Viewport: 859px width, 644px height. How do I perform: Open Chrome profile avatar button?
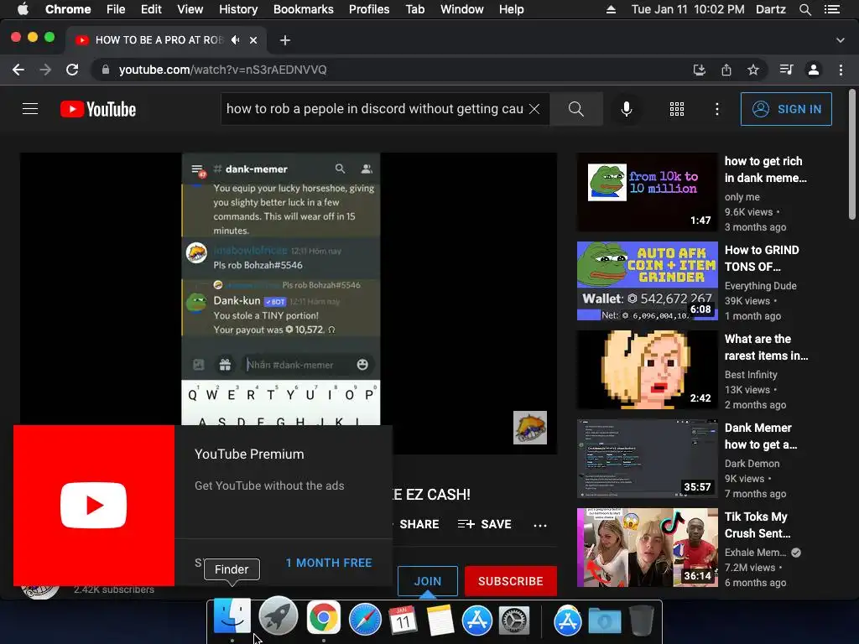point(814,70)
